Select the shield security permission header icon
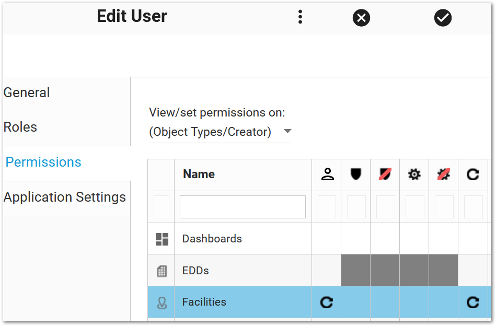496x326 pixels. 355,174
